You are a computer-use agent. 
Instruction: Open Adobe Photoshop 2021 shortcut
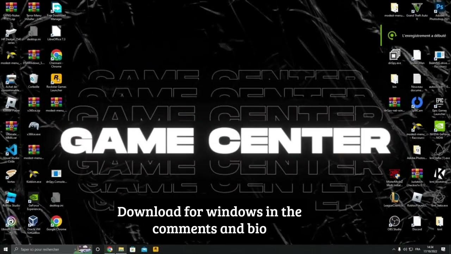pos(439,11)
